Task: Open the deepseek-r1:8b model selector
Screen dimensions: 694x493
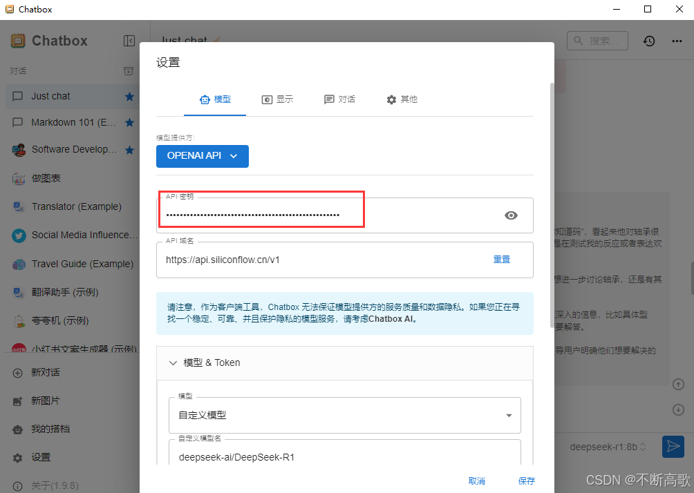Action: click(x=608, y=447)
